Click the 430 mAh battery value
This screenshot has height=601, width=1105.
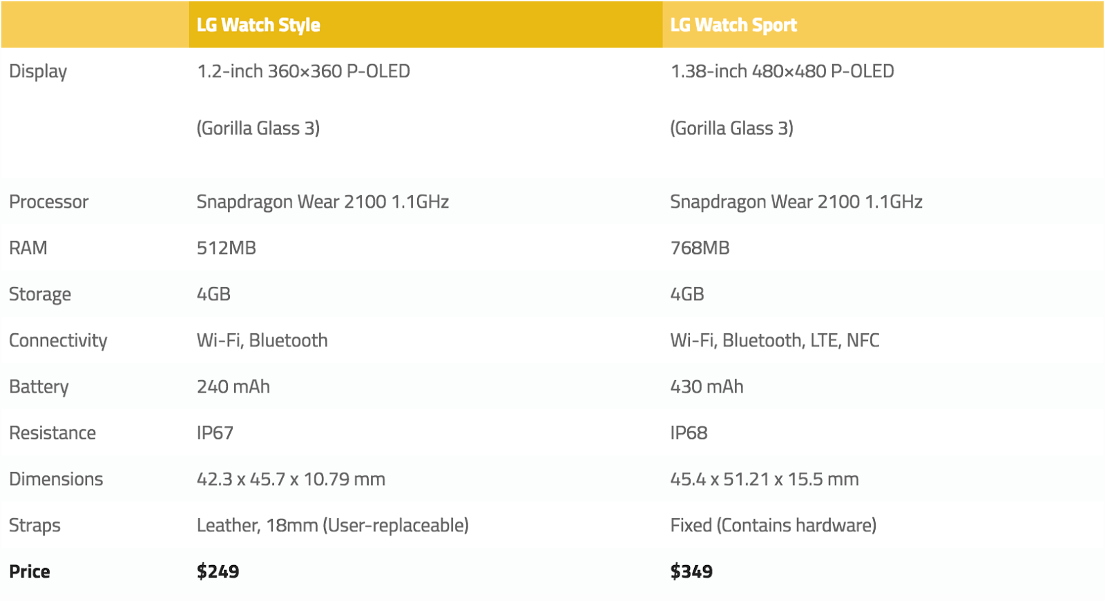click(707, 387)
